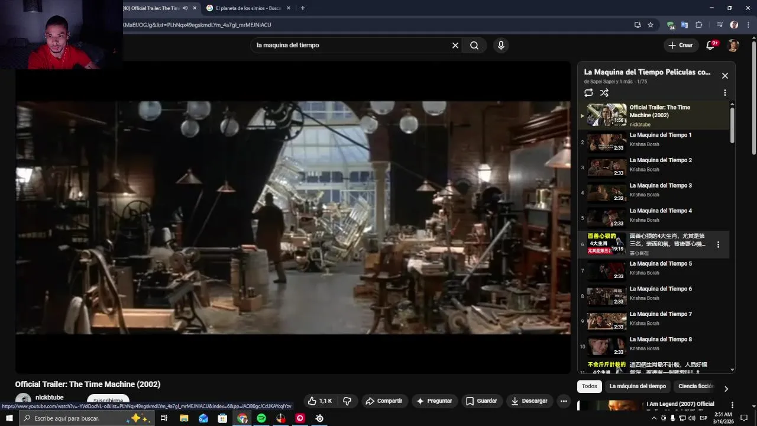
Task: Open the Chrome extensions puzzle icon
Action: 698,25
